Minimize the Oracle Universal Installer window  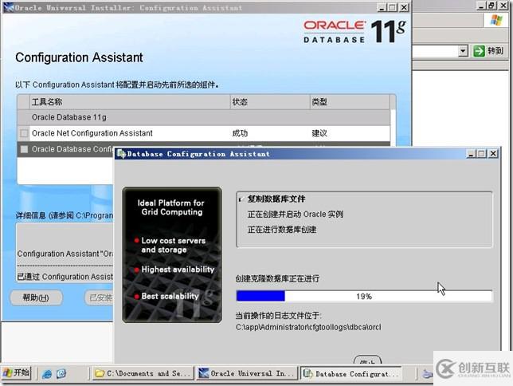[x=382, y=7]
